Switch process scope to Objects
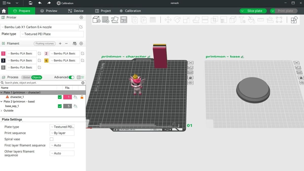 [36, 77]
